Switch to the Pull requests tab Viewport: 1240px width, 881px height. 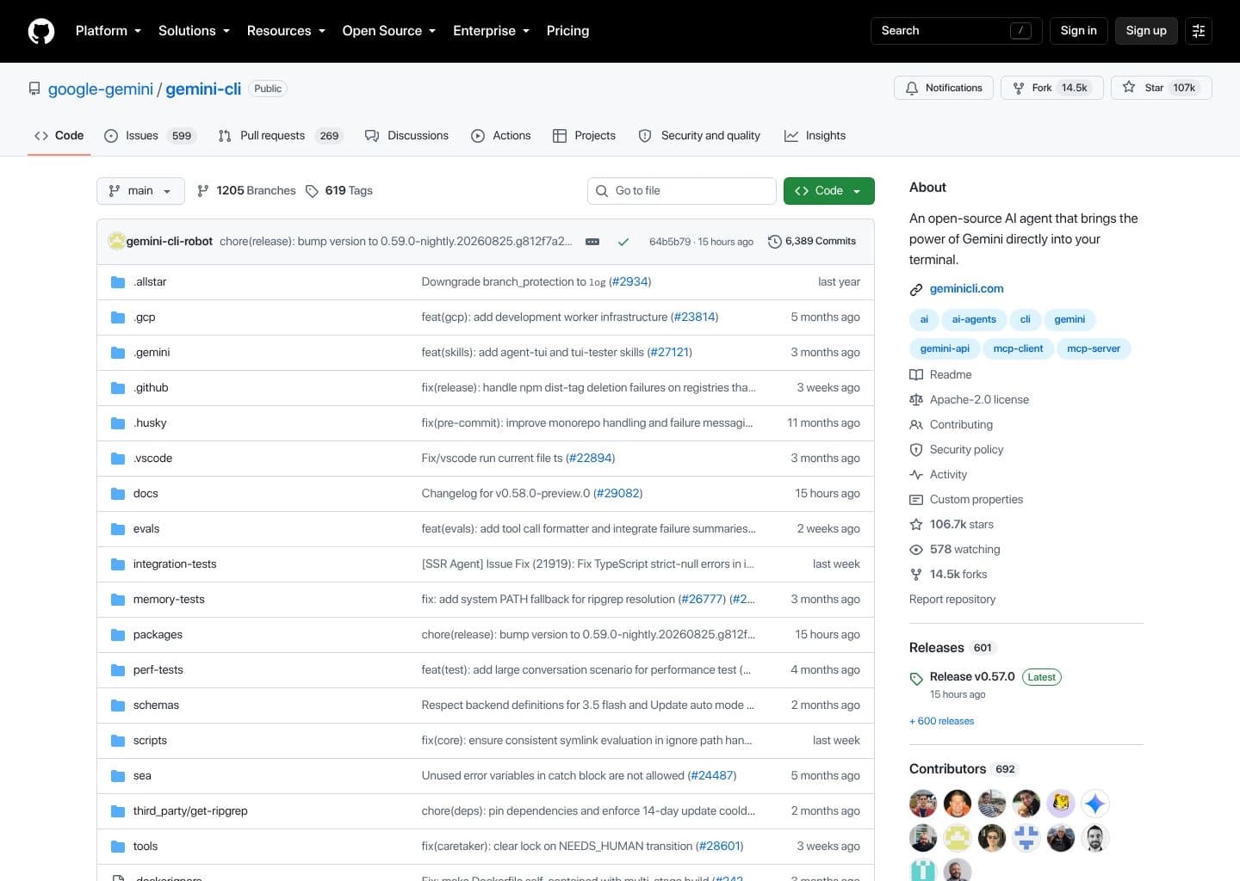point(280,136)
